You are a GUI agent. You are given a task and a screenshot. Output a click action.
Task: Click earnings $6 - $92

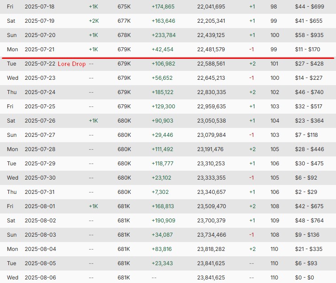point(306,178)
